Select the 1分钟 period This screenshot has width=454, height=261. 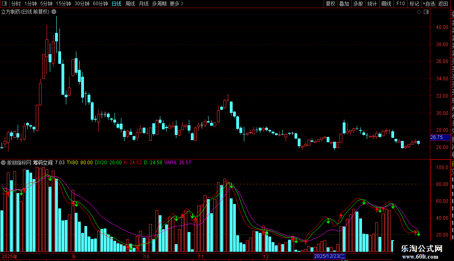pyautogui.click(x=31, y=4)
